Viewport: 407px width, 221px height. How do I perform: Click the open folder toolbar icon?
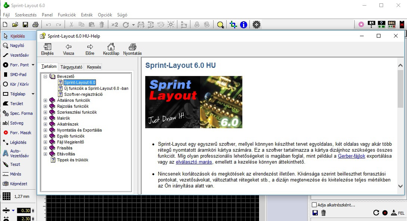coord(15,25)
